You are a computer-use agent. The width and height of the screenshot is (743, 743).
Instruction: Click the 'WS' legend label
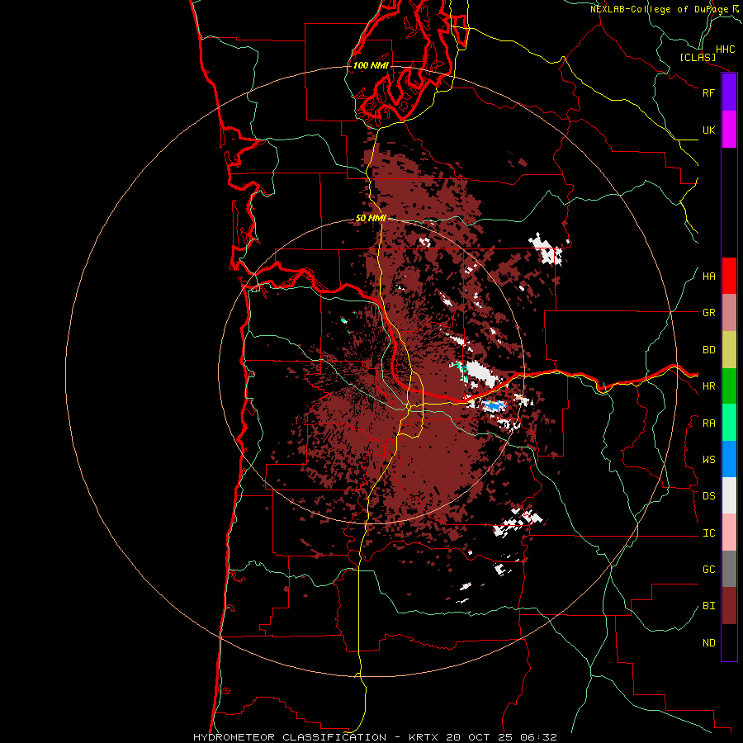click(708, 460)
